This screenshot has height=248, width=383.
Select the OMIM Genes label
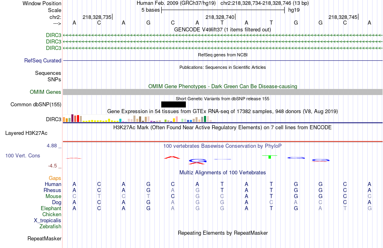click(x=46, y=92)
